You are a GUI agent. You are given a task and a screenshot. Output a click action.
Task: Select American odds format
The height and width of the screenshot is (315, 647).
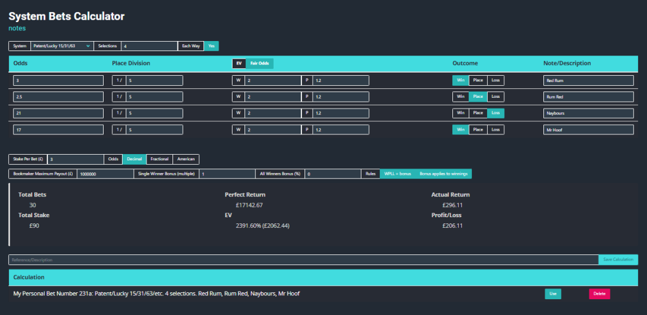click(x=186, y=159)
